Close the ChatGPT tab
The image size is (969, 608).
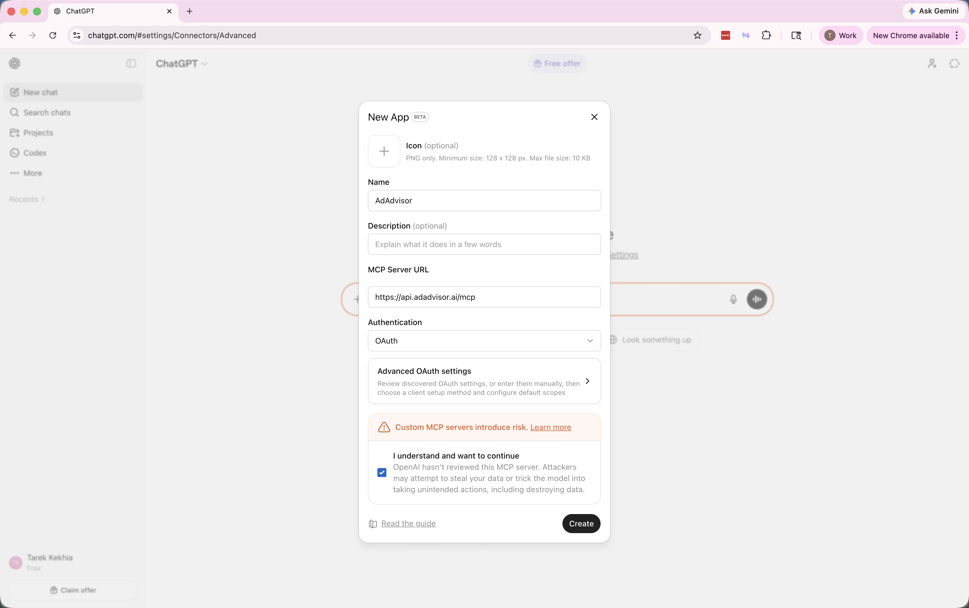[x=170, y=11]
